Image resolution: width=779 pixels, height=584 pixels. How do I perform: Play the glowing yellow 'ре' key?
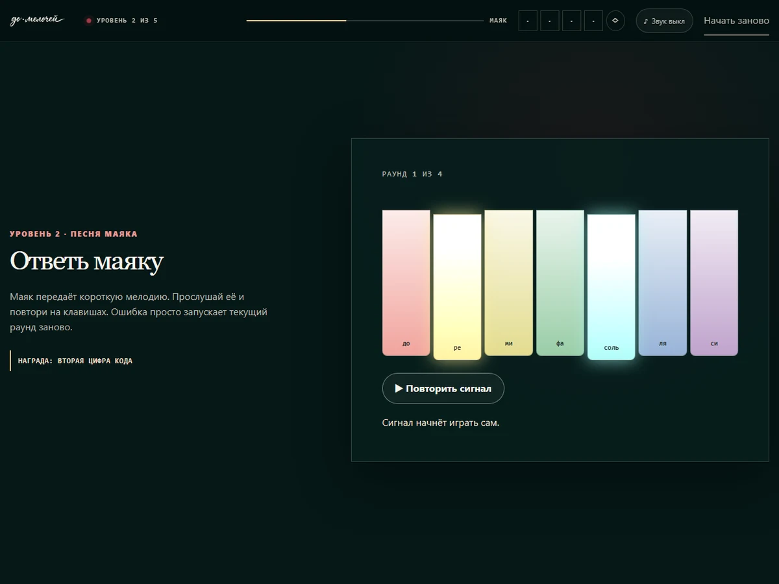point(458,287)
